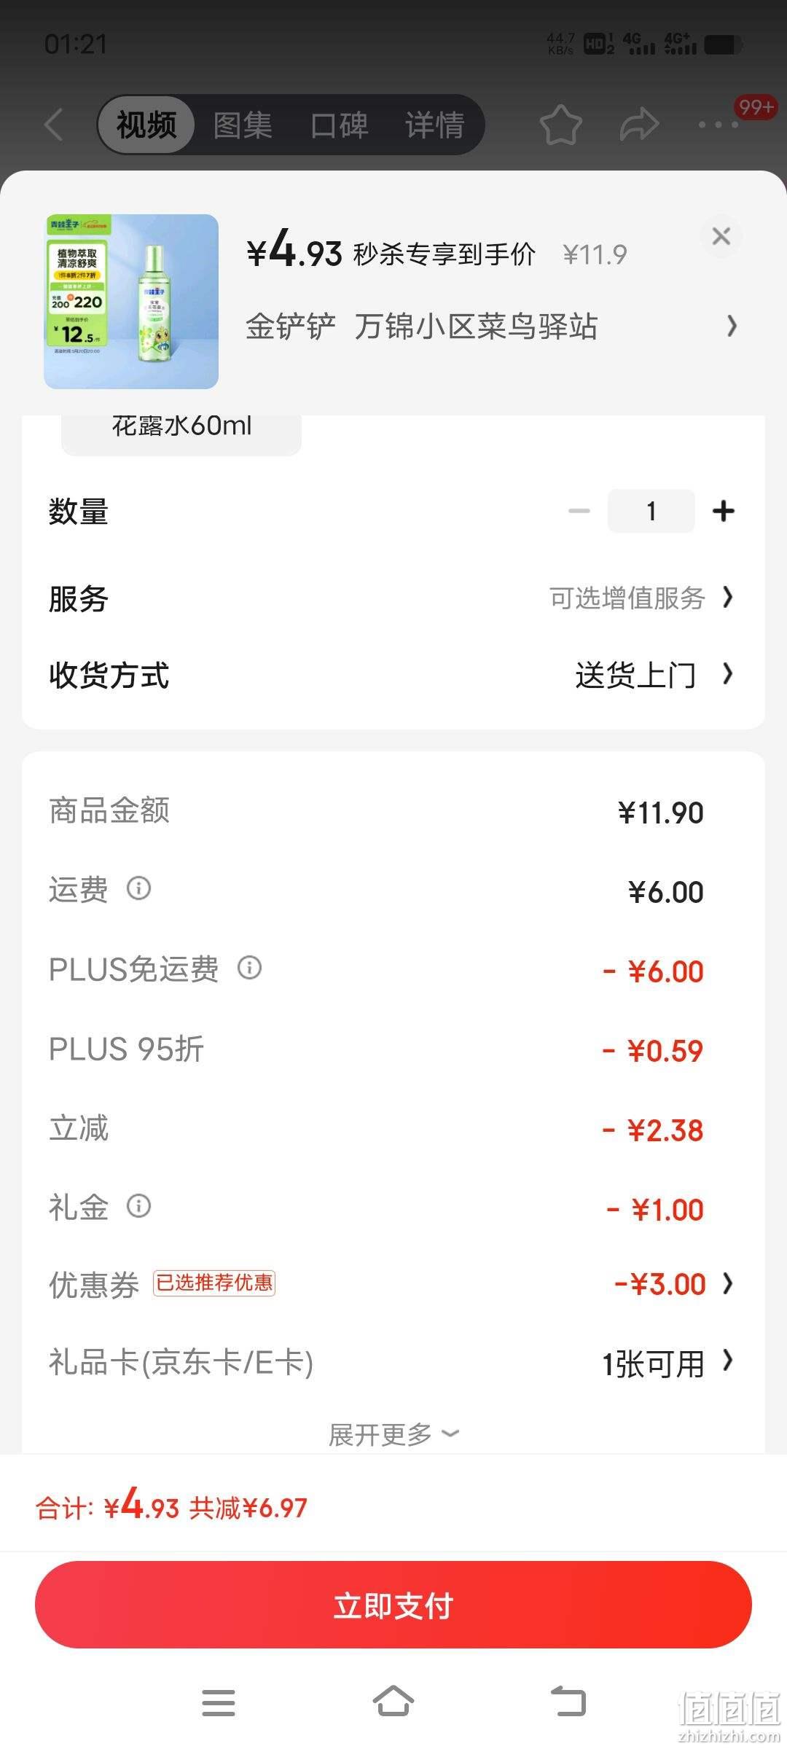The width and height of the screenshot is (787, 1749).
Task: Select the 花露水60ml option chip
Action: tap(181, 431)
